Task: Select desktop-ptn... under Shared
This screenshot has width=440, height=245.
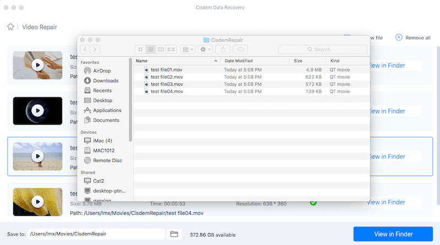Action: (x=109, y=191)
